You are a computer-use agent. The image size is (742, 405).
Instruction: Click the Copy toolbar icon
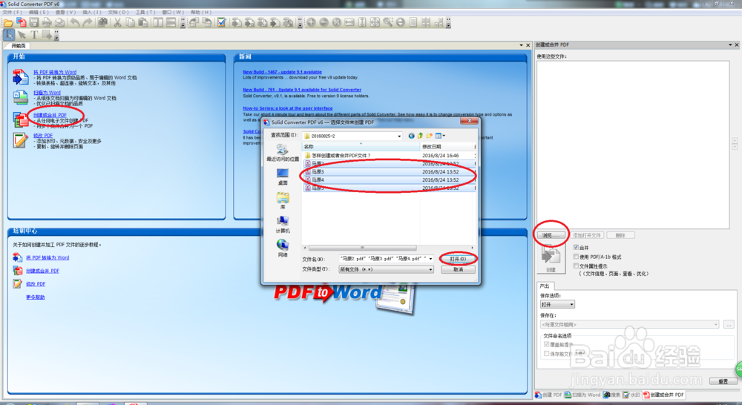[x=130, y=22]
